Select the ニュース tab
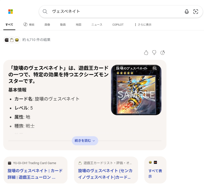This screenshot has width=204, height=188. coord(97,25)
